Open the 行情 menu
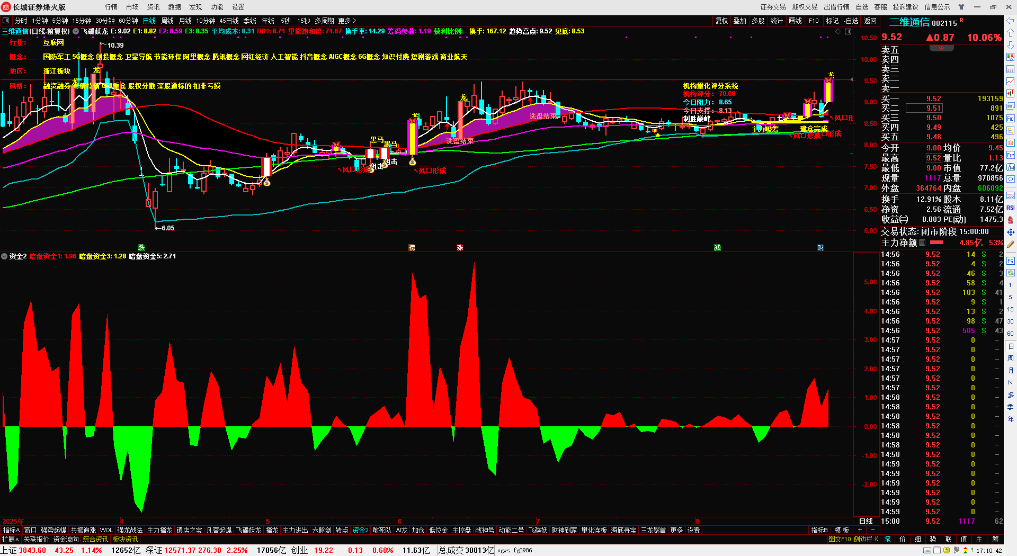This screenshot has height=556, width=1017. (x=111, y=7)
